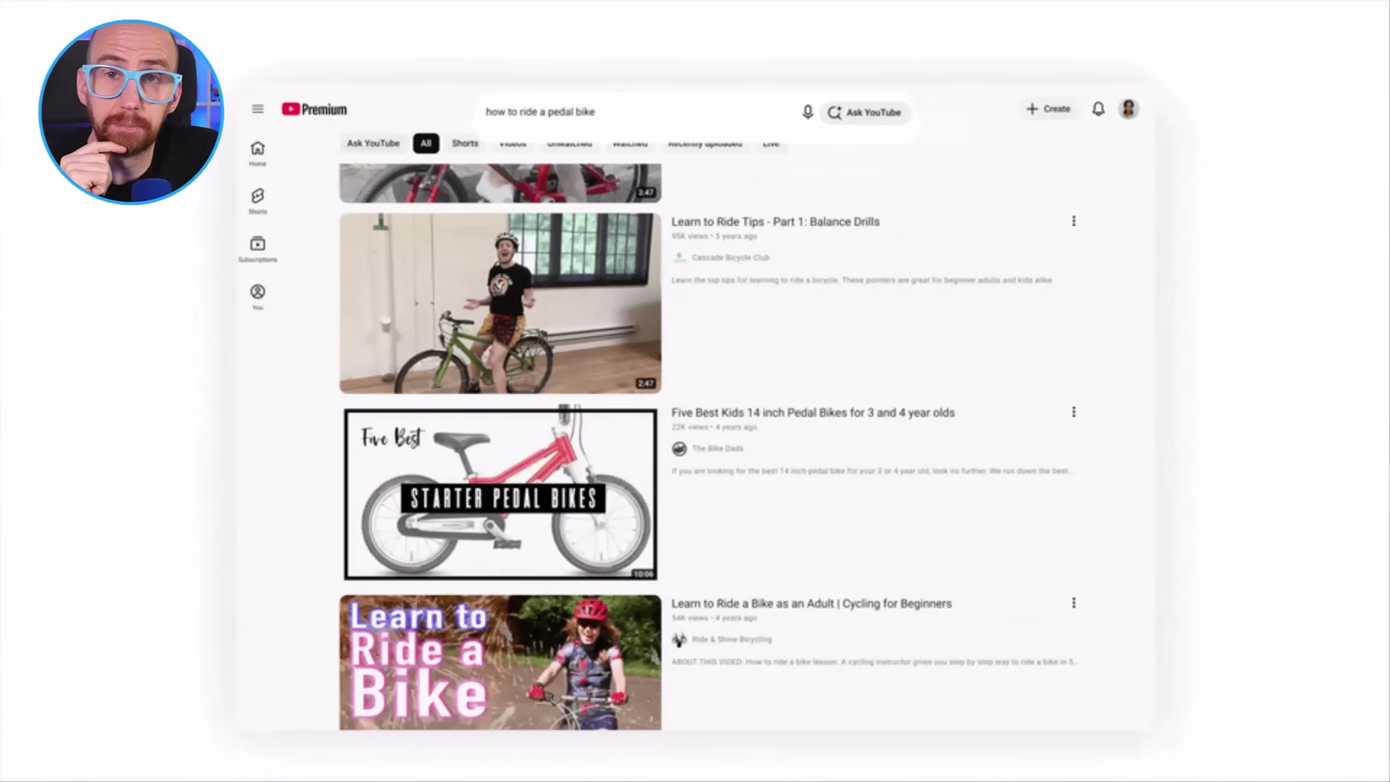Visit The Bike Dads channel

[717, 449]
